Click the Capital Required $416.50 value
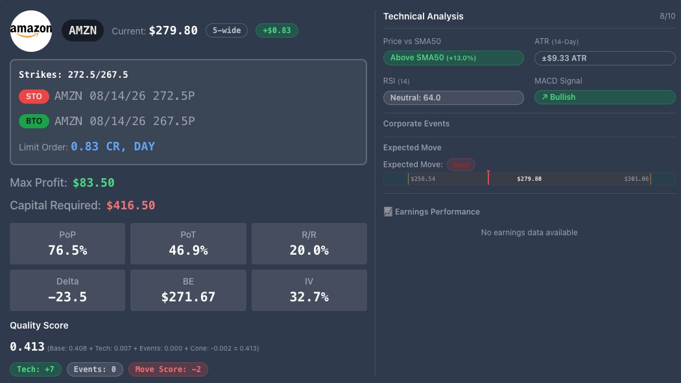 tap(131, 205)
